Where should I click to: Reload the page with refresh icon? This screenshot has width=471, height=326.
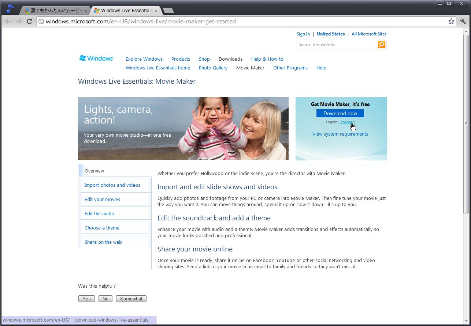(x=30, y=21)
